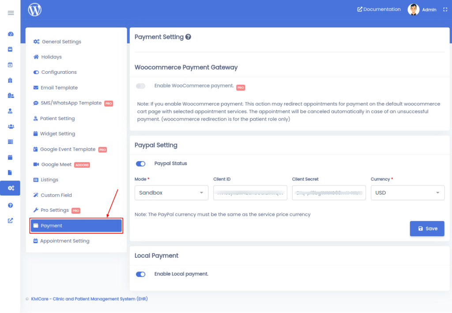This screenshot has height=313, width=452.
Task: Open the single user sidebar icon
Action: tap(10, 111)
